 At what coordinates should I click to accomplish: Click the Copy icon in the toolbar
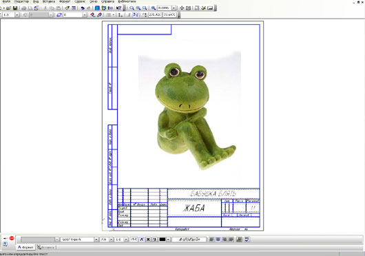click(52, 8)
